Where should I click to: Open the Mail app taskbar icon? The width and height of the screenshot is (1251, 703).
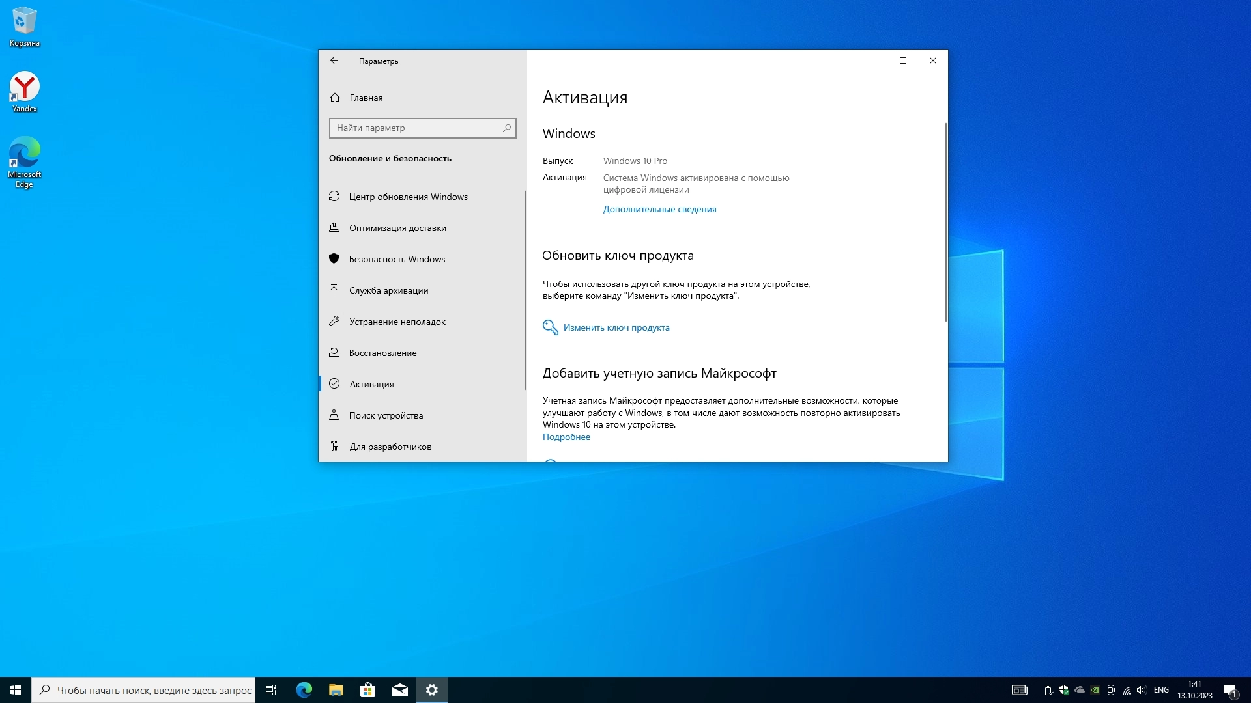click(x=400, y=690)
